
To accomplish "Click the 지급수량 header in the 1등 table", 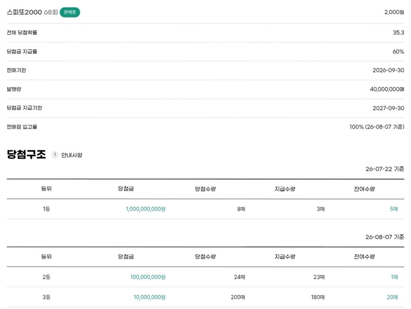I will click(x=285, y=189).
